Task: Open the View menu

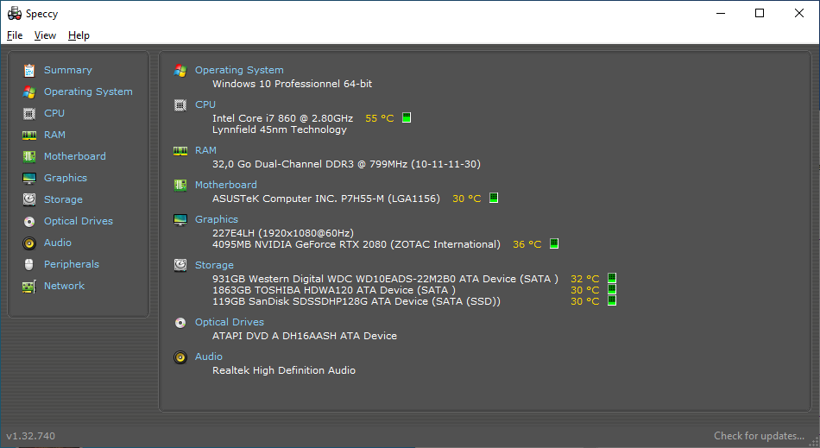Action: click(x=45, y=35)
